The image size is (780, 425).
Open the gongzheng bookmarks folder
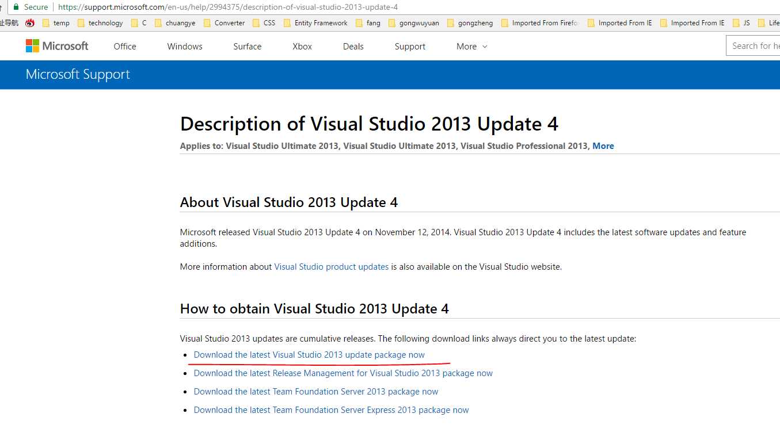coord(470,23)
